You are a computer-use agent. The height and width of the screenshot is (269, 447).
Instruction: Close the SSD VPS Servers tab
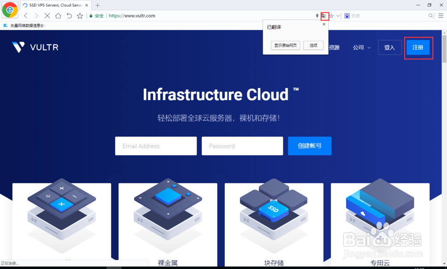coord(87,5)
